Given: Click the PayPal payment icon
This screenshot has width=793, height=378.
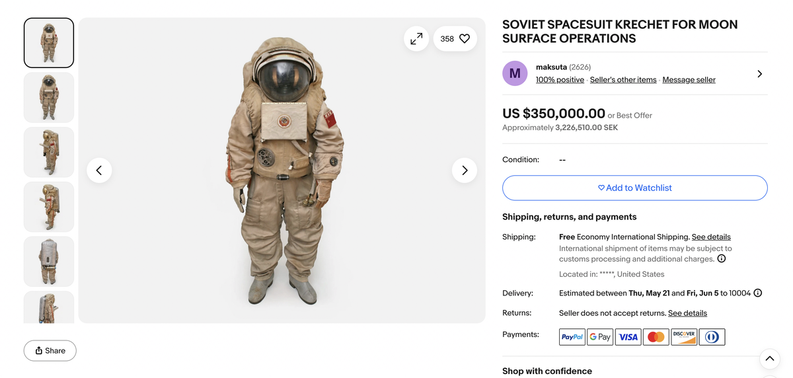Looking at the screenshot, I should pos(572,337).
